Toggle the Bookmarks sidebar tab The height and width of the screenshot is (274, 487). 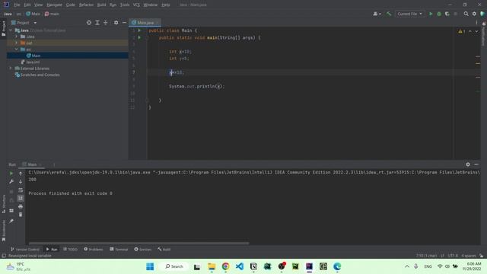point(3,231)
